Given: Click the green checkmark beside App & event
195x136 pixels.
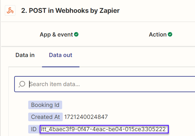Looking at the screenshot, I should [x=76, y=34].
